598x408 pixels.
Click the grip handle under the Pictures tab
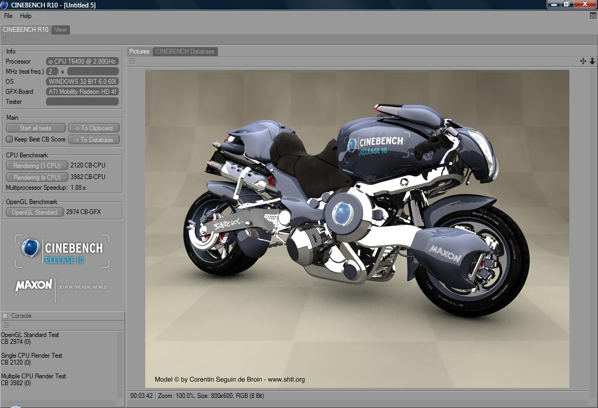tap(133, 61)
